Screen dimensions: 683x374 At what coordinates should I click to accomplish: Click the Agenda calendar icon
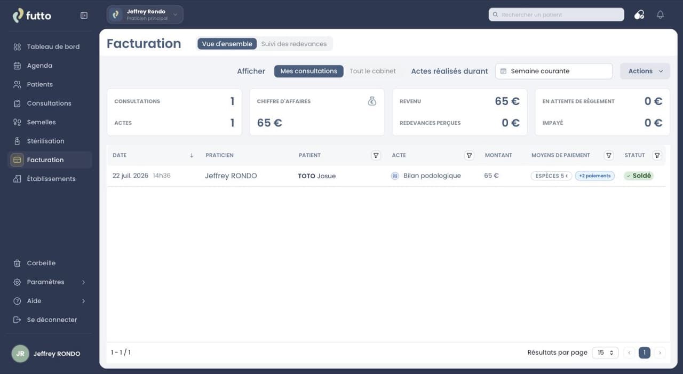(17, 66)
